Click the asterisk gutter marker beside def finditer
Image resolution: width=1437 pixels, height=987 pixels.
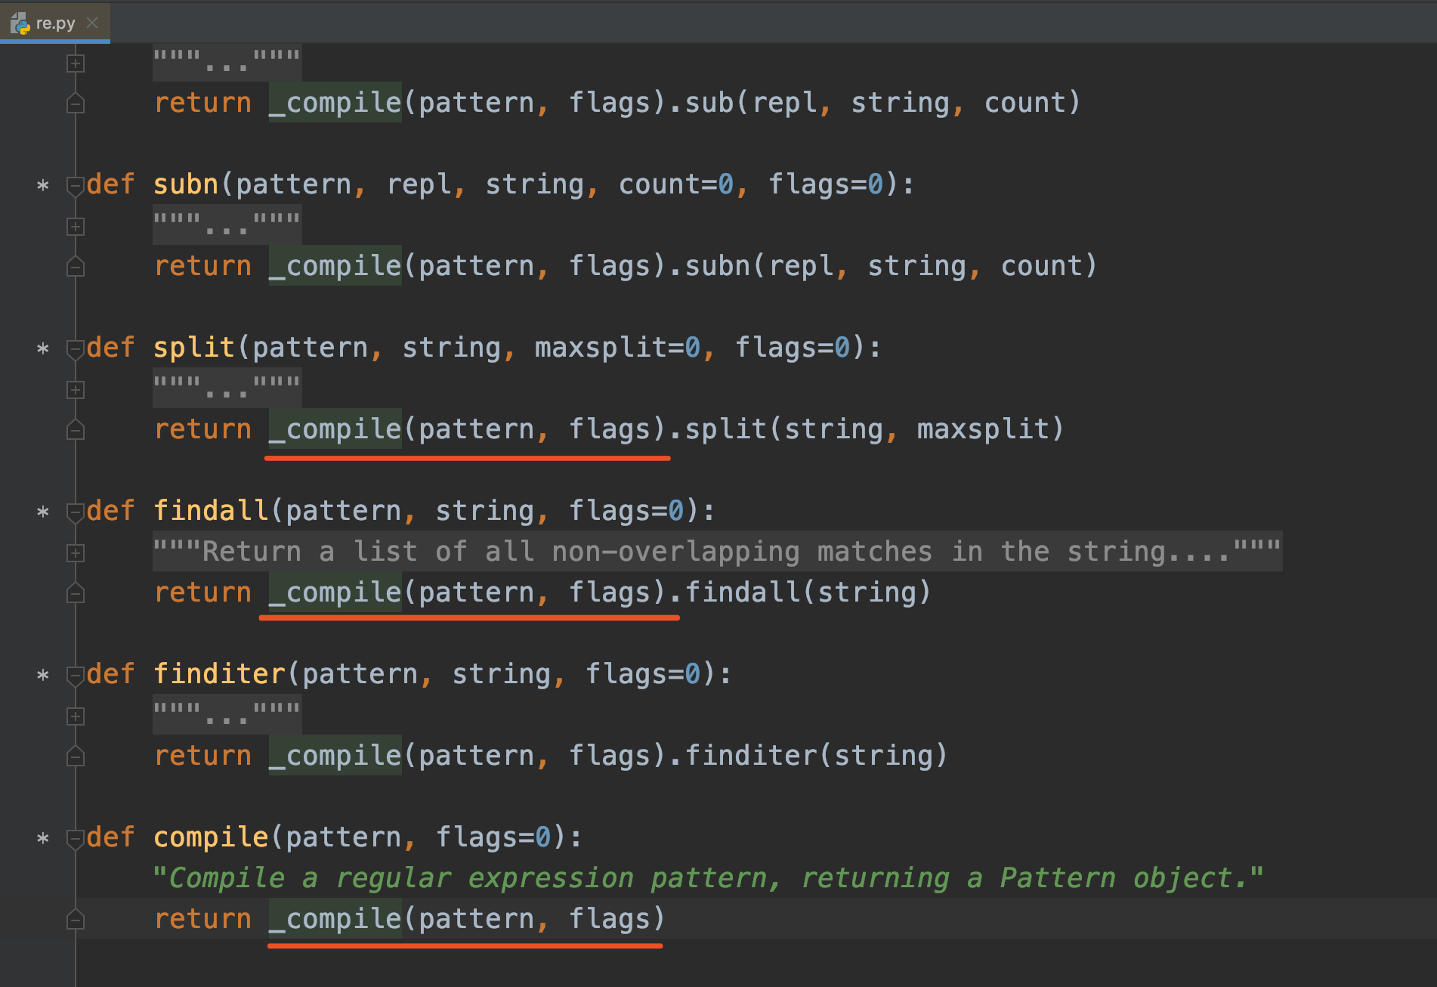coord(43,675)
